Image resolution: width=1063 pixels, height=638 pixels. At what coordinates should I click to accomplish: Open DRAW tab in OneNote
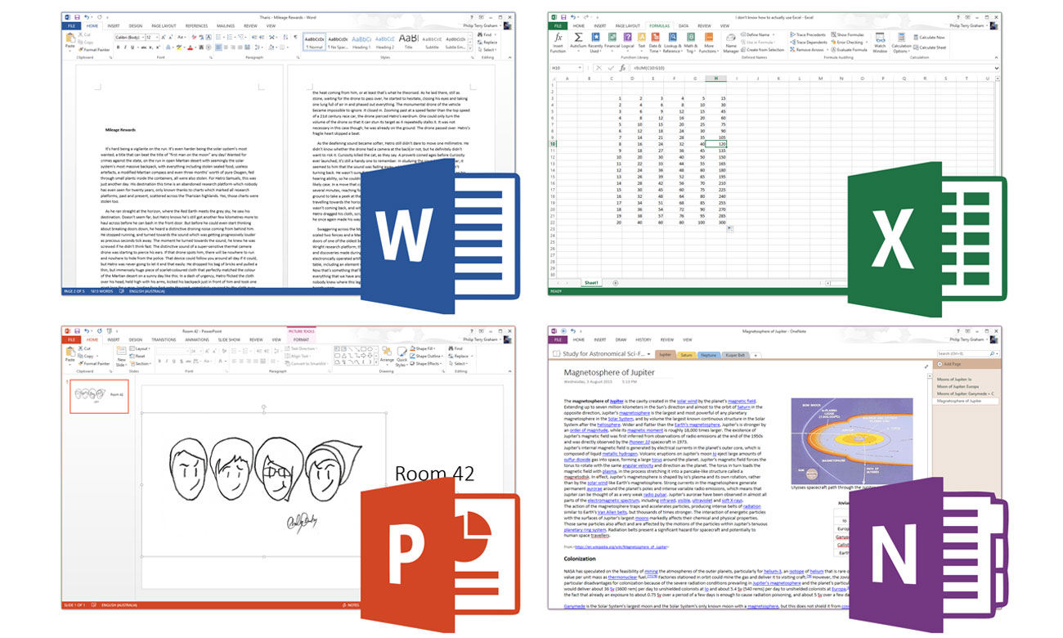click(x=621, y=339)
